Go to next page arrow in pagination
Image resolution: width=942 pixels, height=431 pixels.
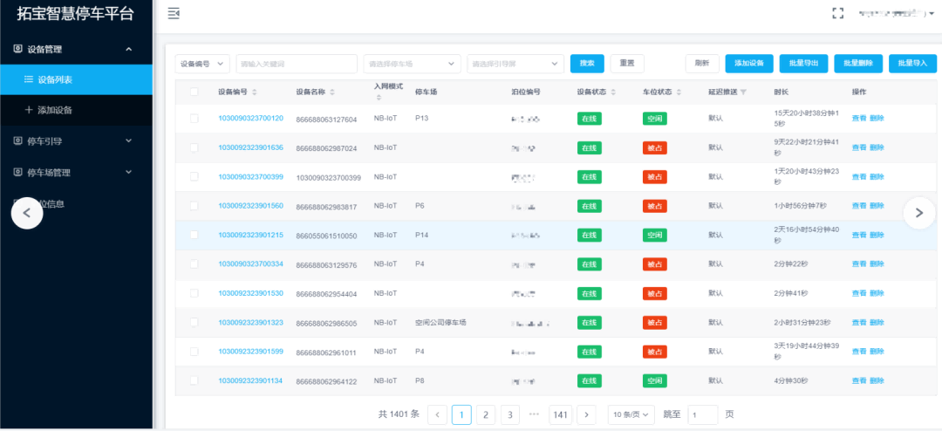(587, 414)
